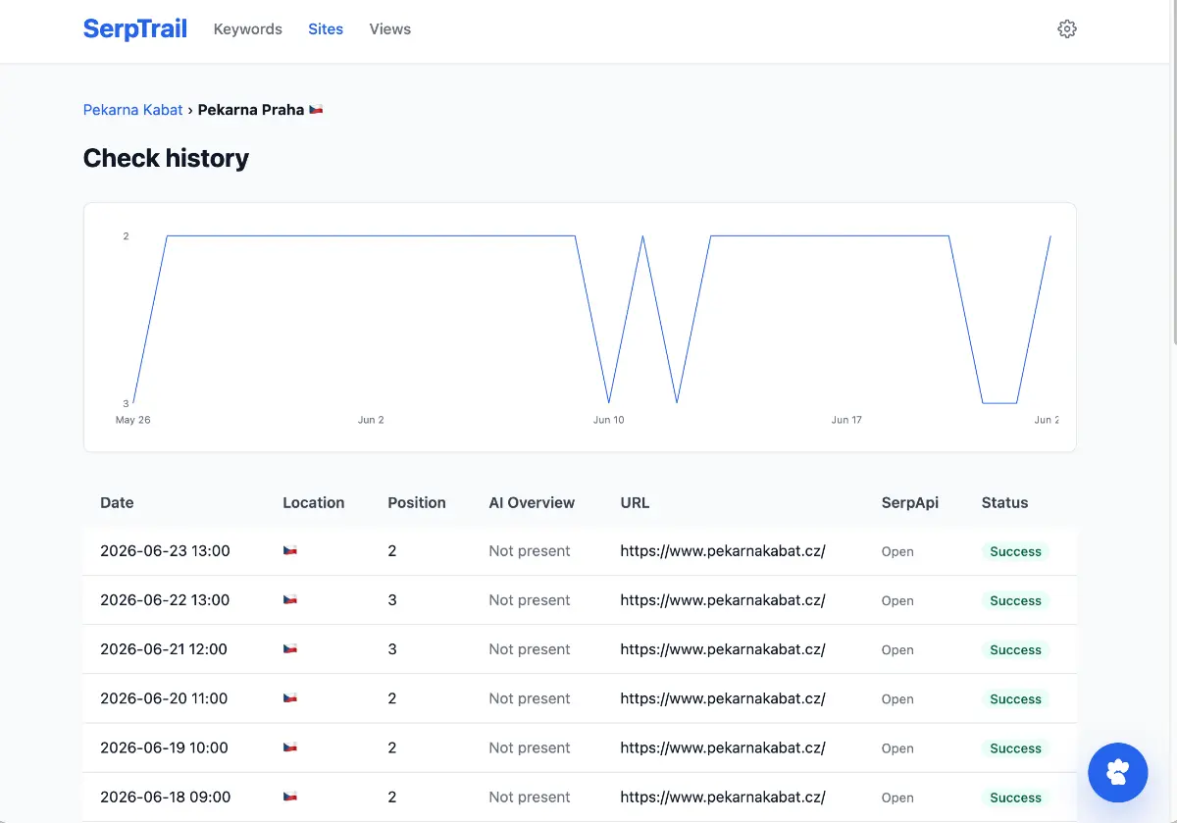
Task: Visit pekarnakabat.cz URL in 2026-06-19 row
Action: coord(723,747)
